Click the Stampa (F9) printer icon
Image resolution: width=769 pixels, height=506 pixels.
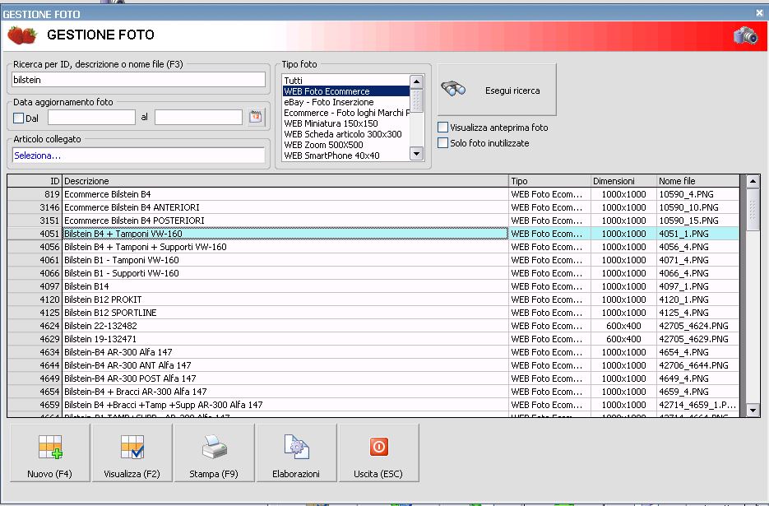click(x=215, y=447)
